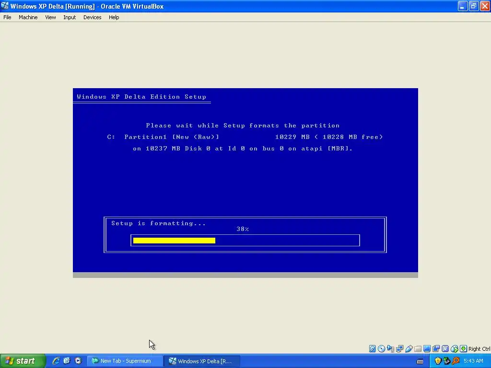Click the orange magnifier tray icon
Image resolution: width=491 pixels, height=368 pixels.
coord(456,361)
